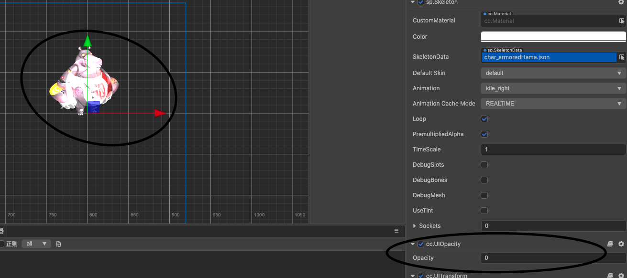Click the TimeScale property label
Screen dimensions: 627x278
click(x=427, y=150)
